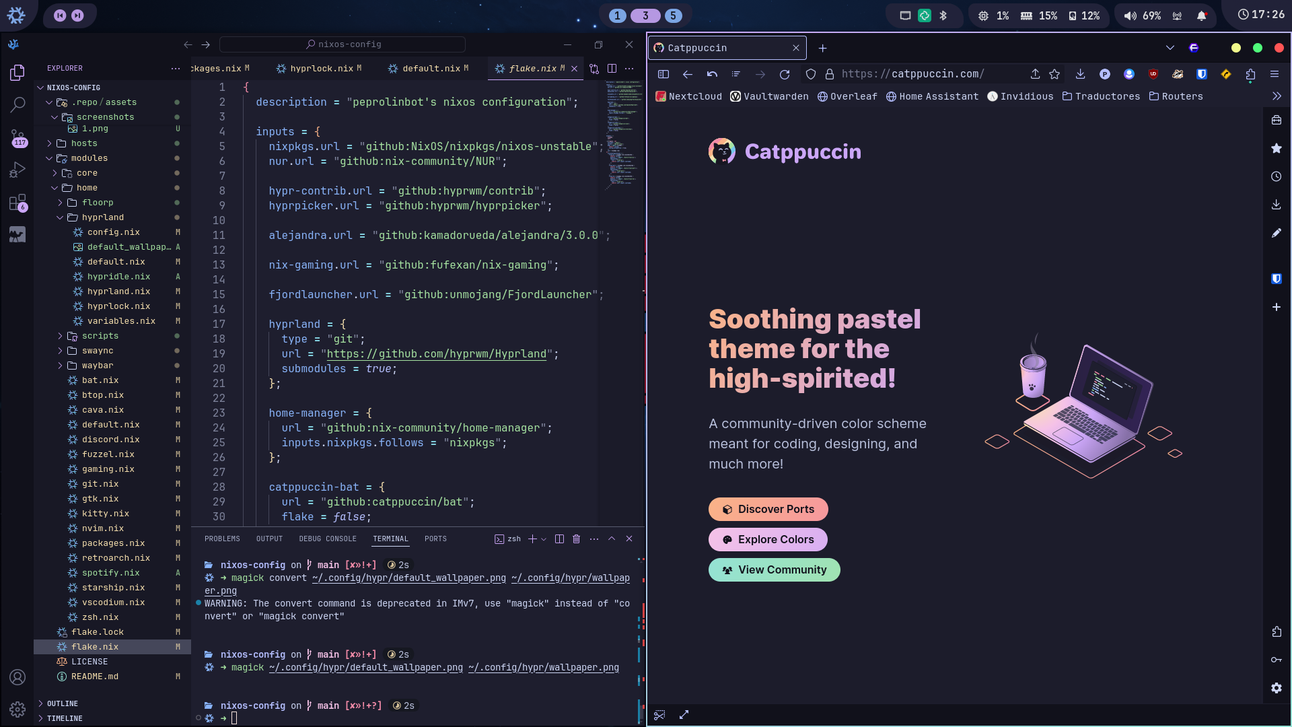The height and width of the screenshot is (727, 1292).
Task: Open Search view in activity bar
Action: pyautogui.click(x=17, y=104)
